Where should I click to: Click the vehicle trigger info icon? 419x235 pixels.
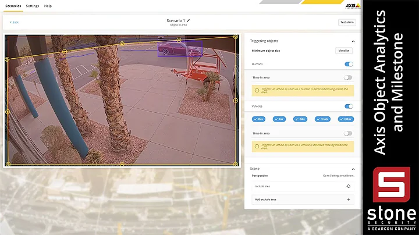point(257,147)
